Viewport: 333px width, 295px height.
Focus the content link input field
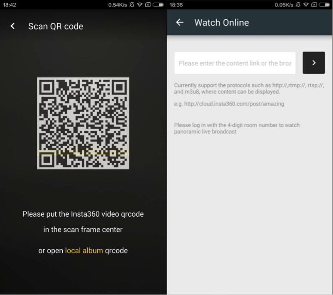(235, 63)
